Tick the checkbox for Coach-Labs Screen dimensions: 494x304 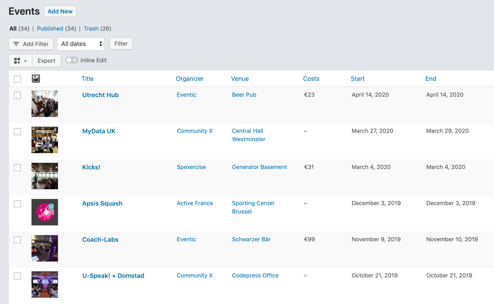point(17,240)
